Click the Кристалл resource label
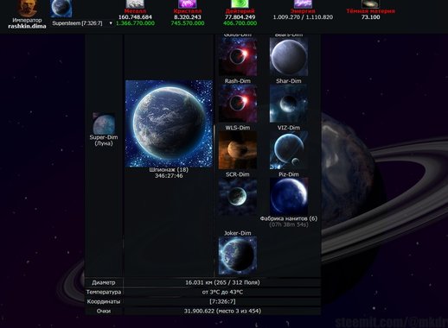 188,11
